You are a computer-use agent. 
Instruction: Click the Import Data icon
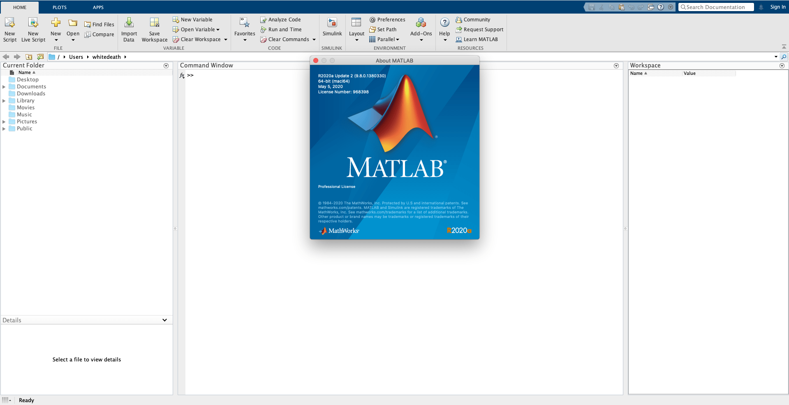[x=129, y=29]
